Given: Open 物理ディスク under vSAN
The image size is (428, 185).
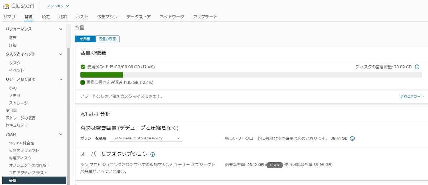Looking at the screenshot, I should (x=20, y=158).
